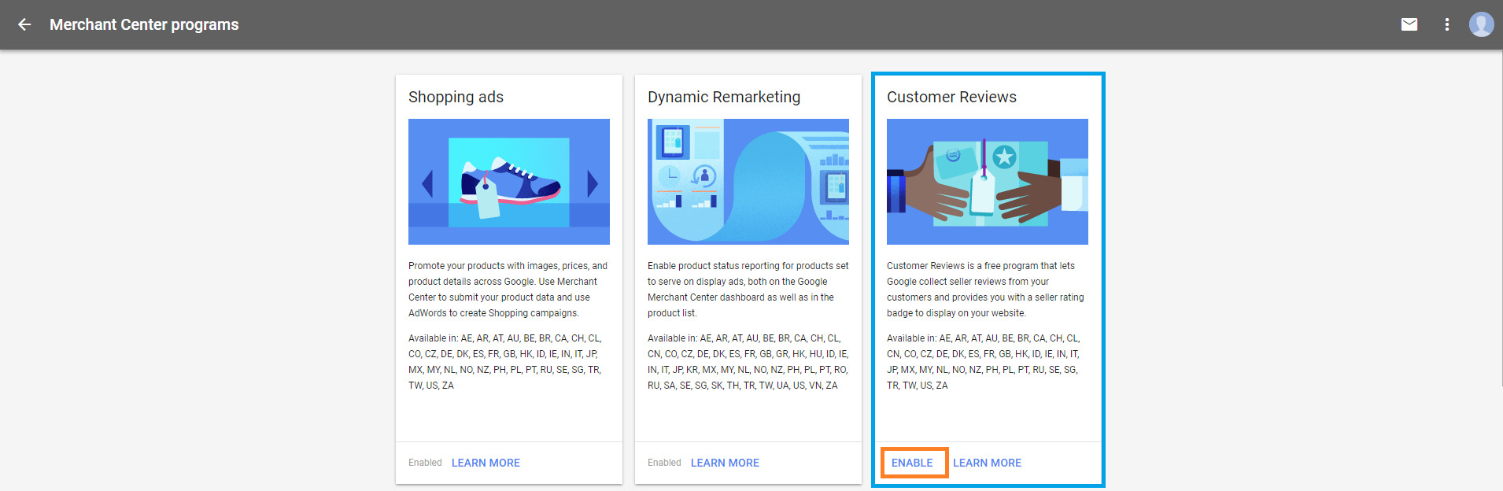Image resolution: width=1503 pixels, height=491 pixels.
Task: Open LEARN MORE under Customer Reviews
Action: 987,463
